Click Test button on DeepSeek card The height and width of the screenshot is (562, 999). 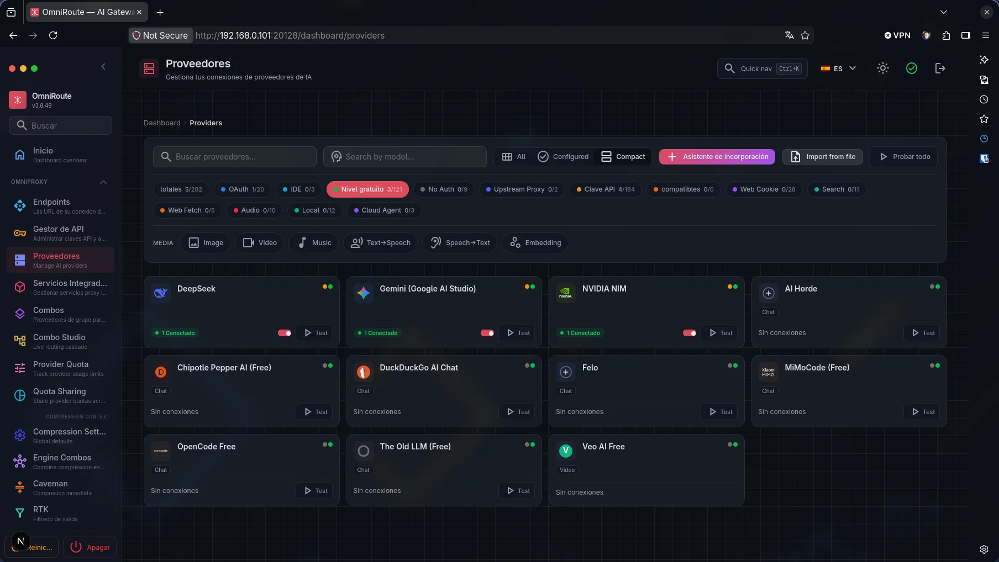315,333
